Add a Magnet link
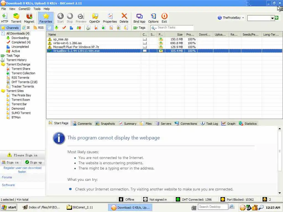The width and height of the screenshot is (283, 212). 29,18
